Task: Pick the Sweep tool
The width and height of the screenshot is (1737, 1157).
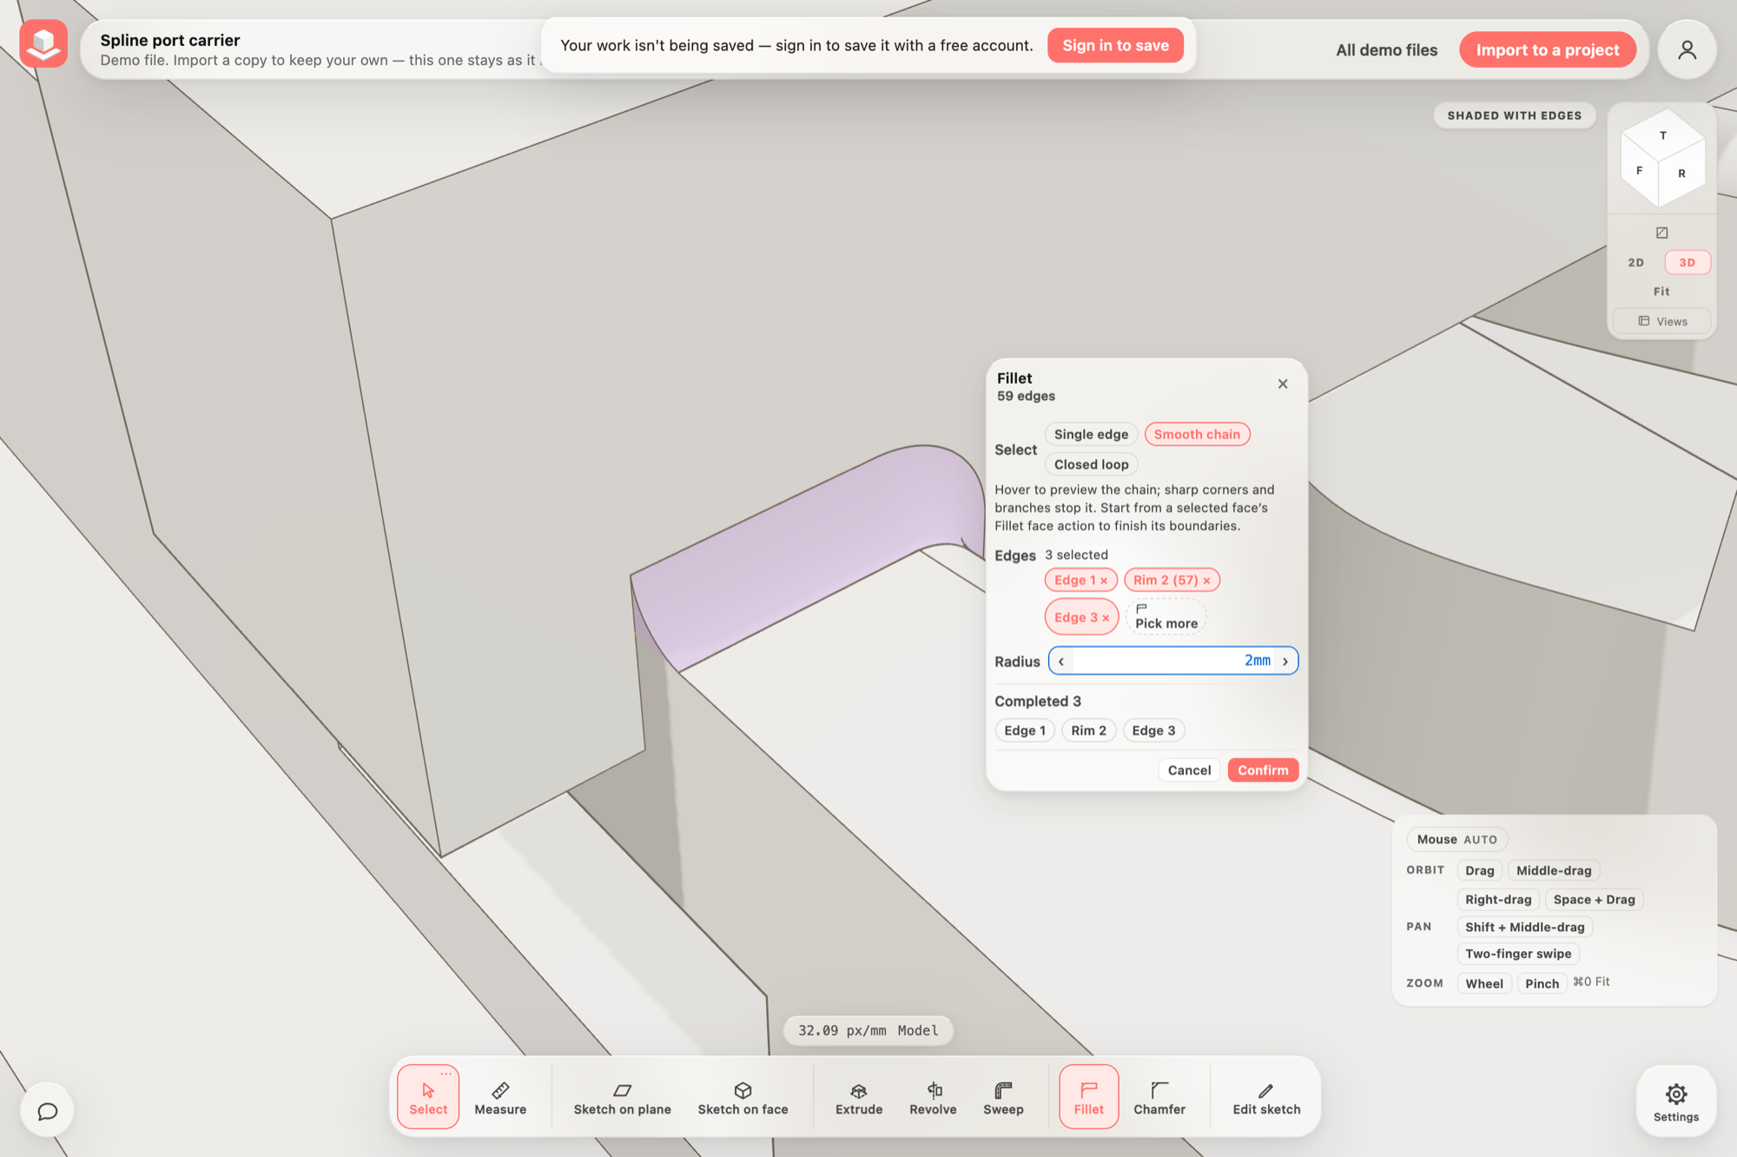Action: coord(1003,1096)
